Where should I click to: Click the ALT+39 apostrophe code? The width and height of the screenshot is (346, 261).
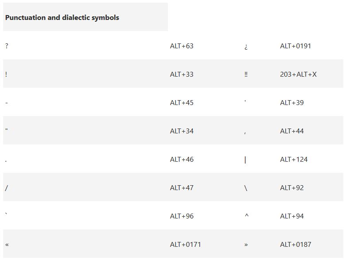[292, 103]
